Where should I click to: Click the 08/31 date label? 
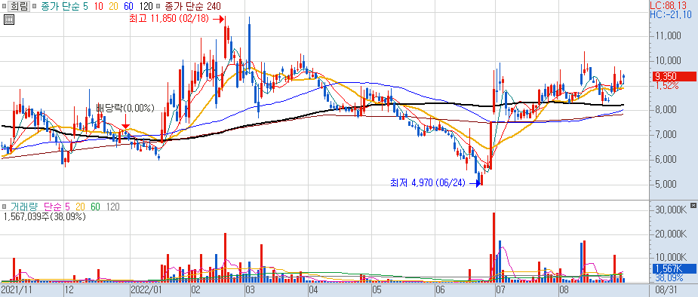pyautogui.click(x=666, y=291)
